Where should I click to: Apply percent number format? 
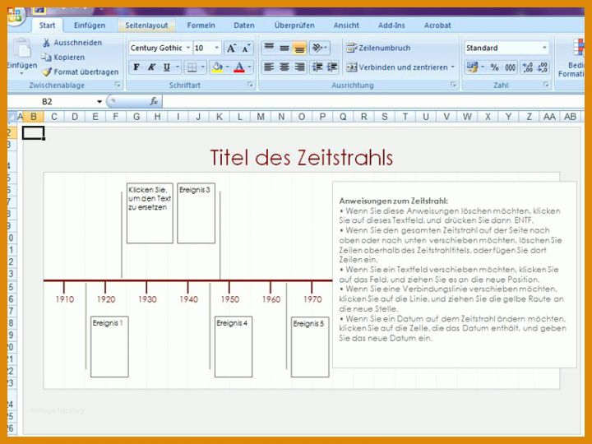click(495, 67)
